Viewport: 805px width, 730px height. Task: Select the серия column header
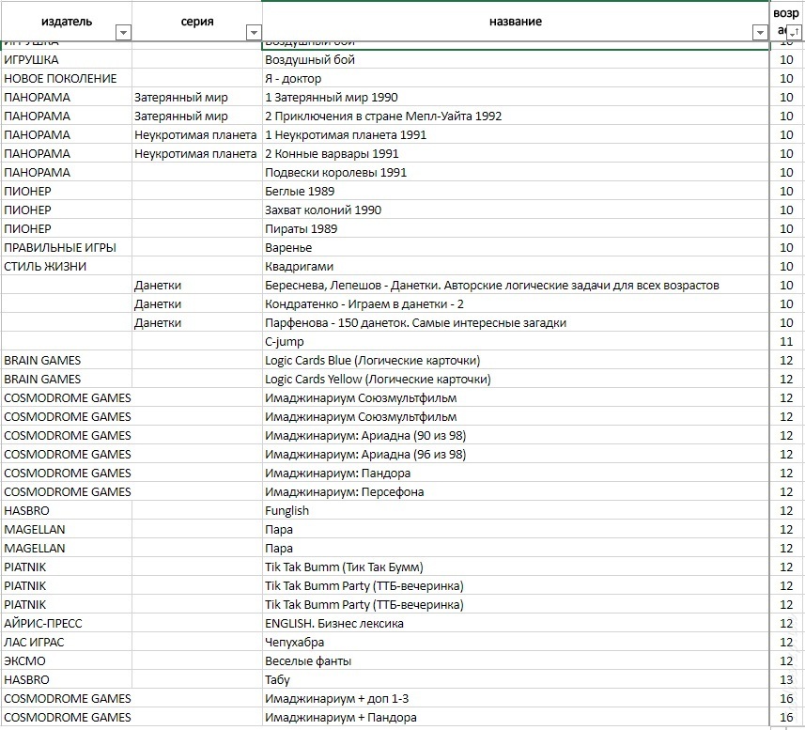tap(197, 21)
